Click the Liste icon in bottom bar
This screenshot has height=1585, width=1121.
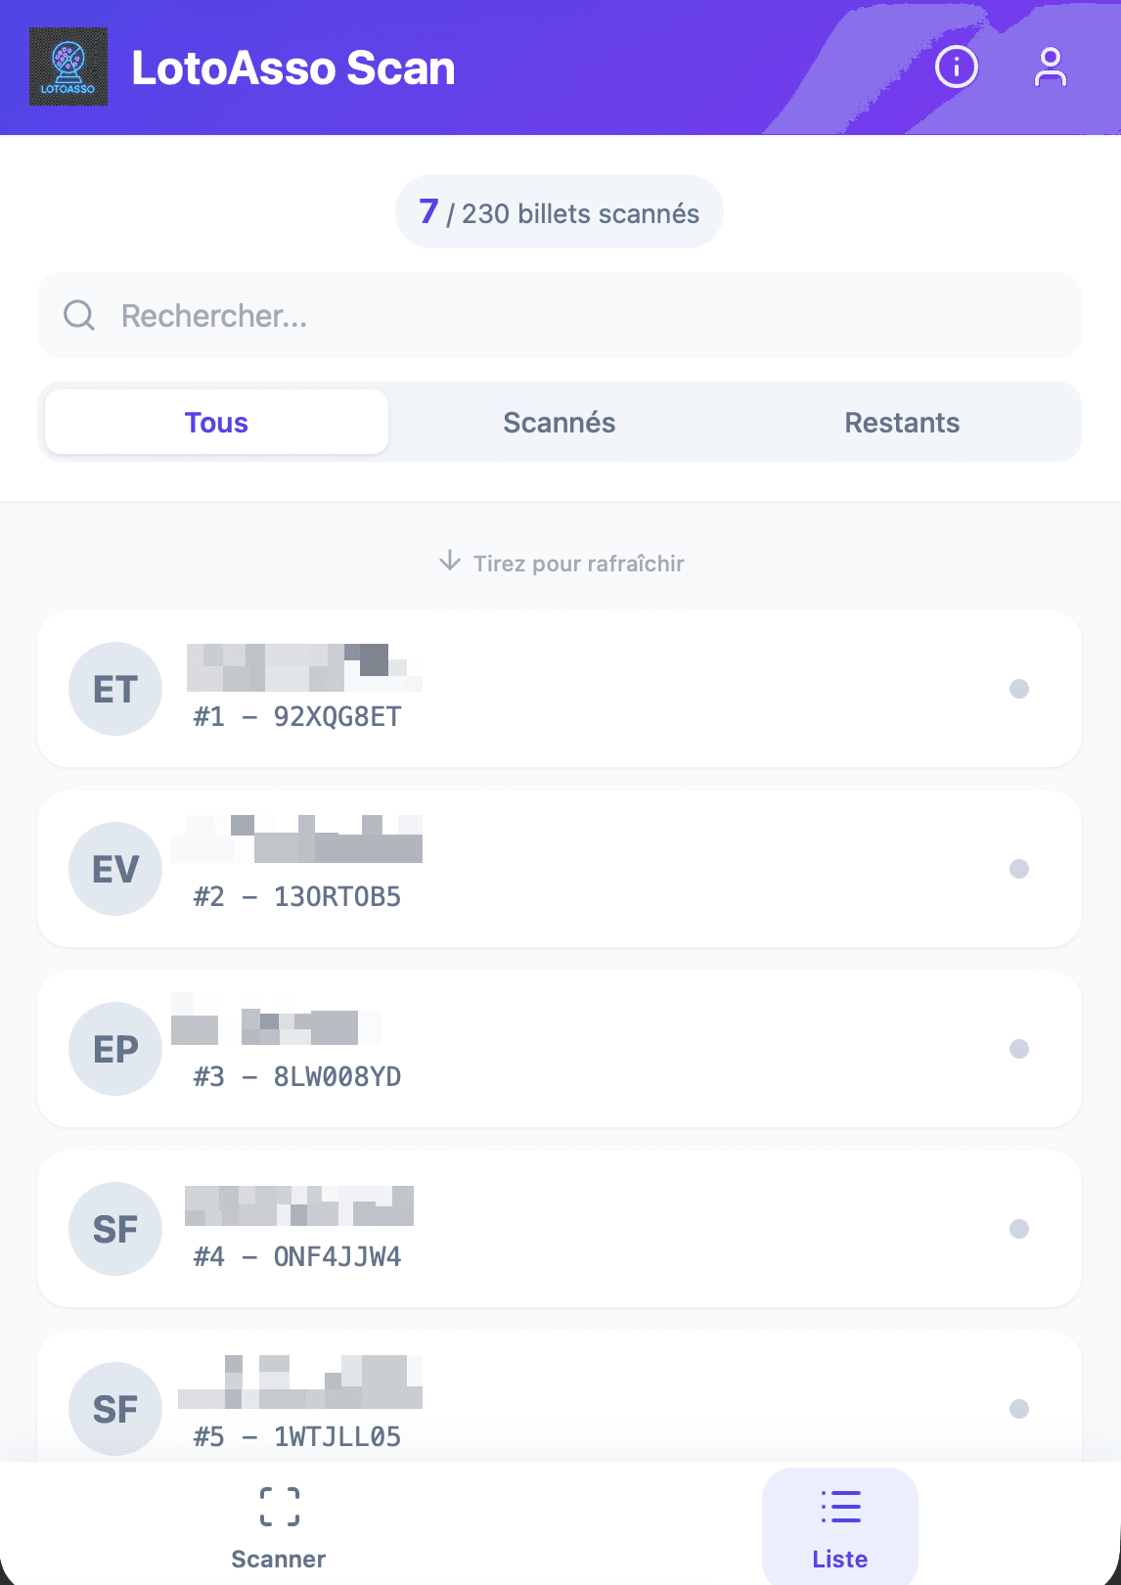click(840, 1507)
